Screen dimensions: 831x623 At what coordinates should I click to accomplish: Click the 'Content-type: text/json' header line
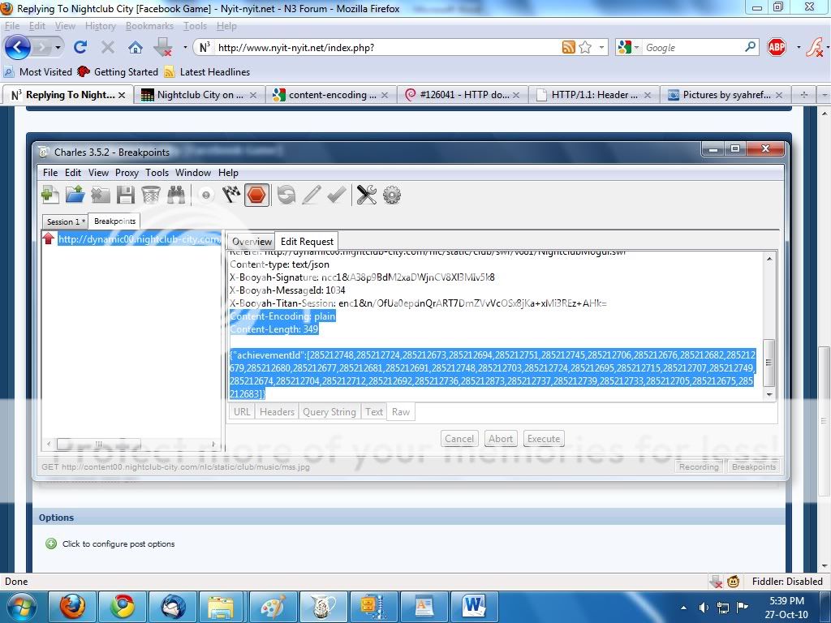(279, 264)
